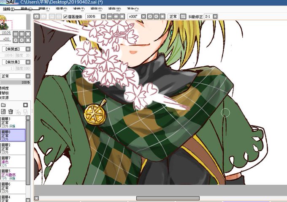
Task: Open the 編輯(E) menu
Action: 8,9
